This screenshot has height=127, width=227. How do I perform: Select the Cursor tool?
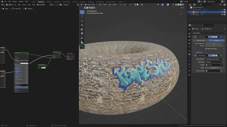click(82, 17)
